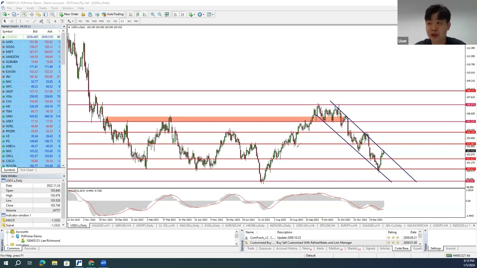Zoom out on the chart
The width and height of the screenshot is (477, 268).
[159, 14]
